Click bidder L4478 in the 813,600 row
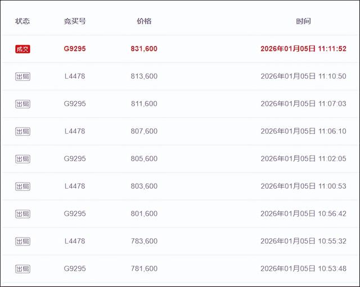 [75, 76]
